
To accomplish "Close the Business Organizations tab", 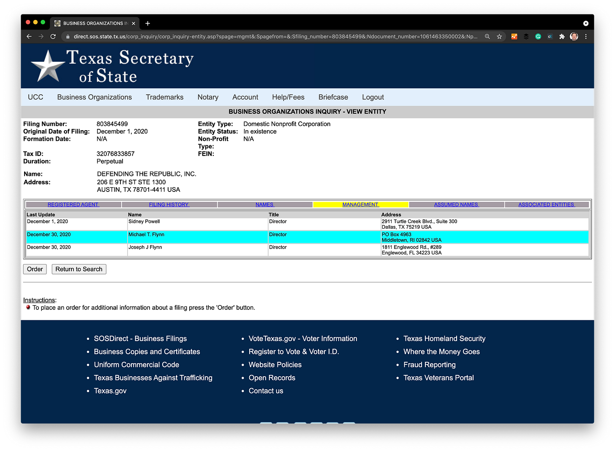I will point(133,23).
